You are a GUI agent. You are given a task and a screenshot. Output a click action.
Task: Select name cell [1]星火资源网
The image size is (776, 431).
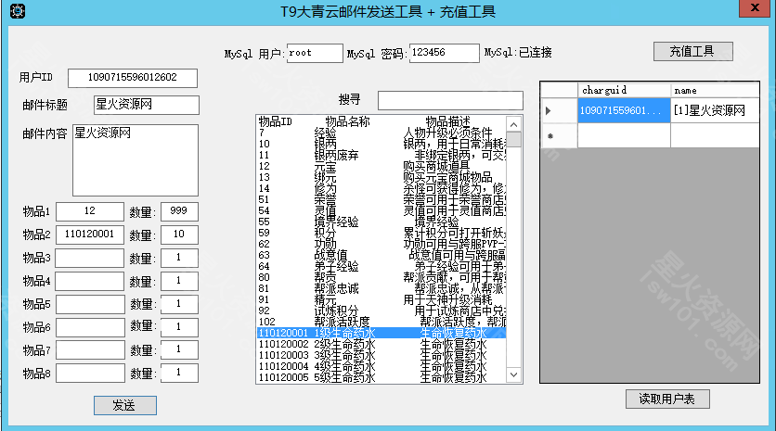click(715, 110)
